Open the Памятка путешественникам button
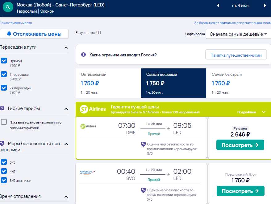Screen dimensions: 271x204 tap(236, 55)
